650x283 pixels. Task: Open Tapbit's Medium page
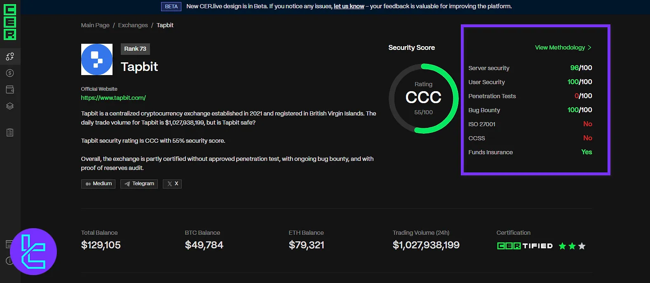(98, 184)
